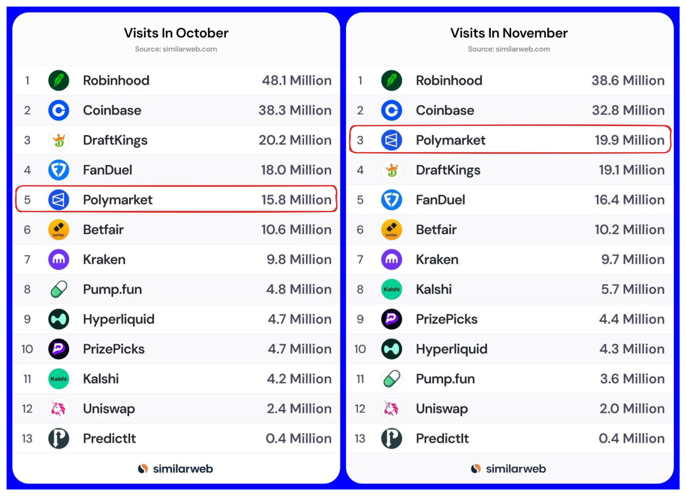Screen dimensions: 686x496
Task: Click the Hyperliquid icon in November list
Action: 391,349
